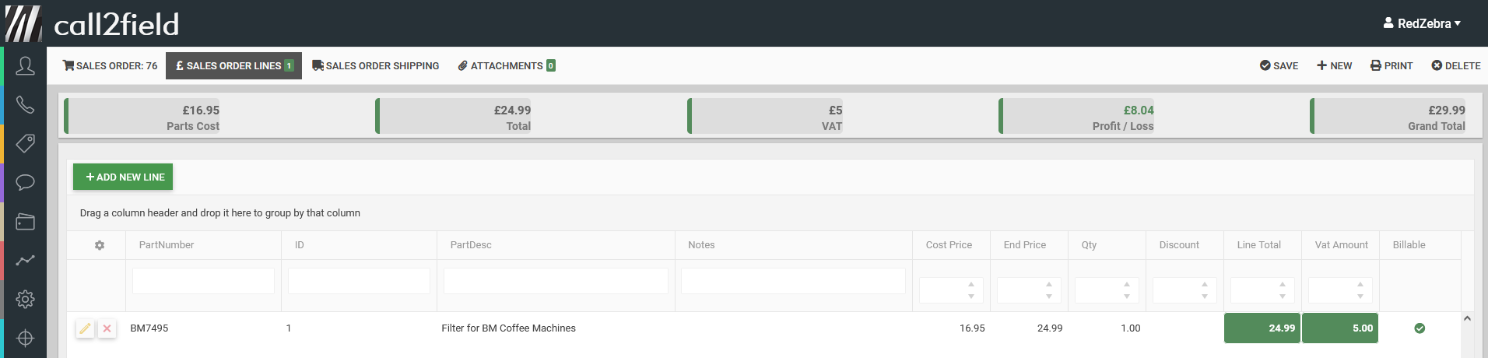Expand the RedZebra user dropdown
Screen dimensions: 1488x358
click(x=1422, y=23)
